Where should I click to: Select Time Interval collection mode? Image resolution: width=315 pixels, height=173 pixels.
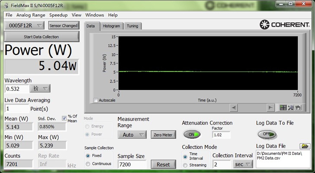(x=185, y=156)
